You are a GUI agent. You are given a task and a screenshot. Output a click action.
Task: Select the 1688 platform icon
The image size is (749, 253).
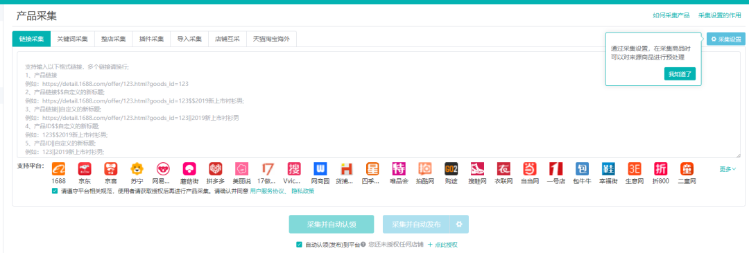[58, 169]
